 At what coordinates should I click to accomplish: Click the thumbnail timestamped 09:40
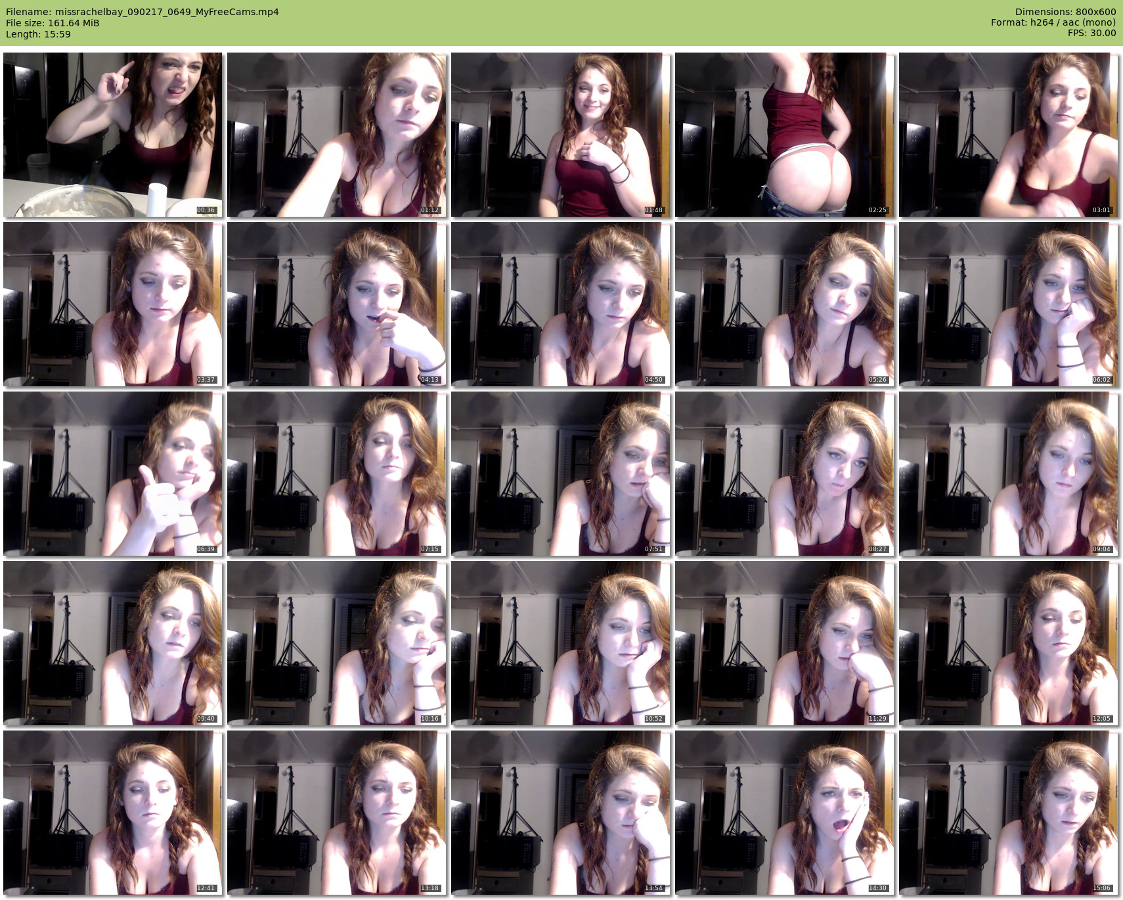coord(113,643)
